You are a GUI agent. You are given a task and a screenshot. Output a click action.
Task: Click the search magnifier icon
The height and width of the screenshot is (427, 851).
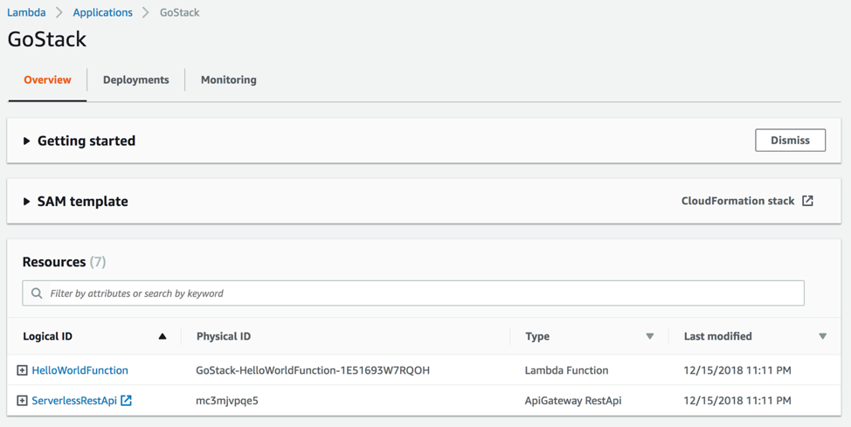[37, 293]
